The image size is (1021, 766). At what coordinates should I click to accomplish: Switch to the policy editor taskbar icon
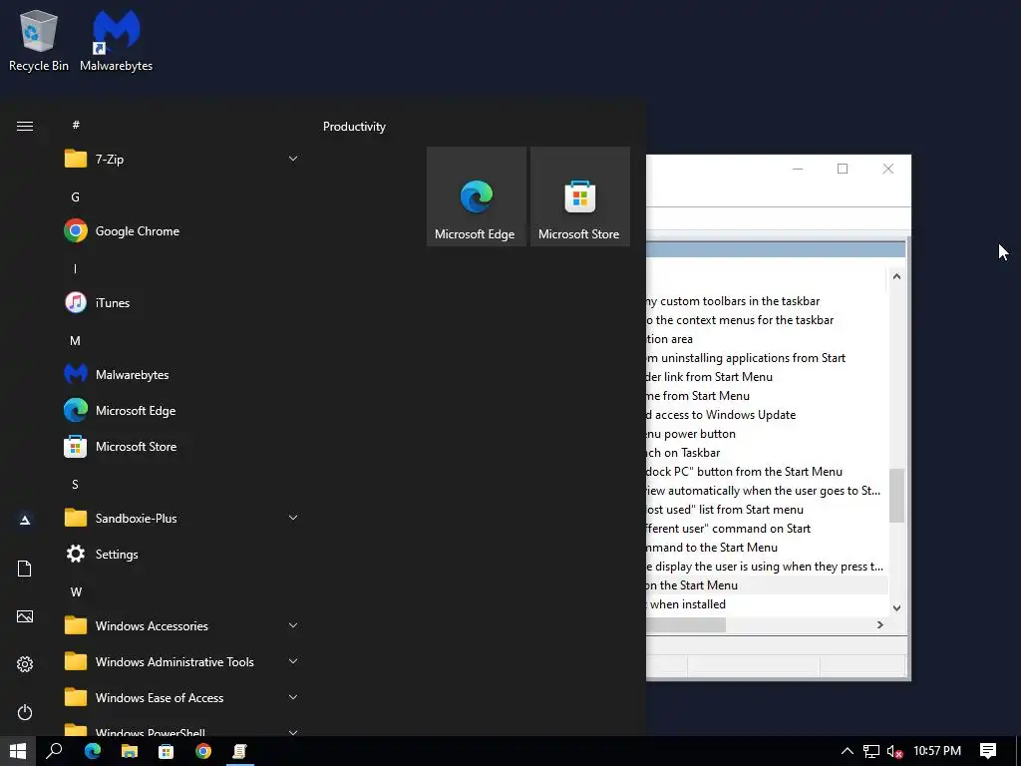click(239, 751)
